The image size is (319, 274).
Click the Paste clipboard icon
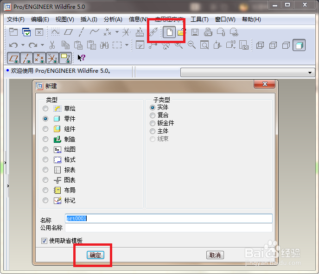pos(78,45)
